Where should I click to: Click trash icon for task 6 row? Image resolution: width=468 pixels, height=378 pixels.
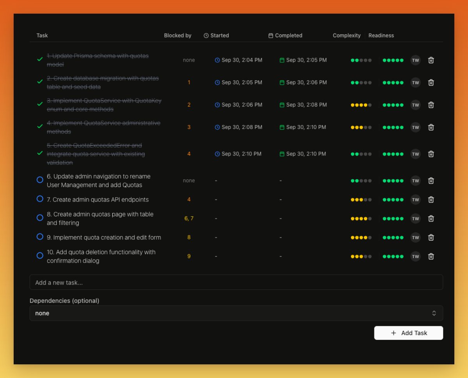(x=431, y=180)
